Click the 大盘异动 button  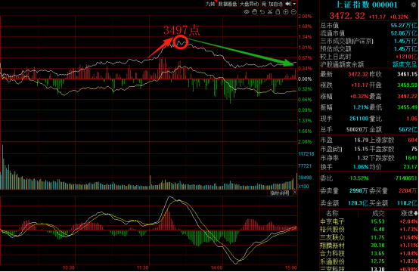coord(249,4)
